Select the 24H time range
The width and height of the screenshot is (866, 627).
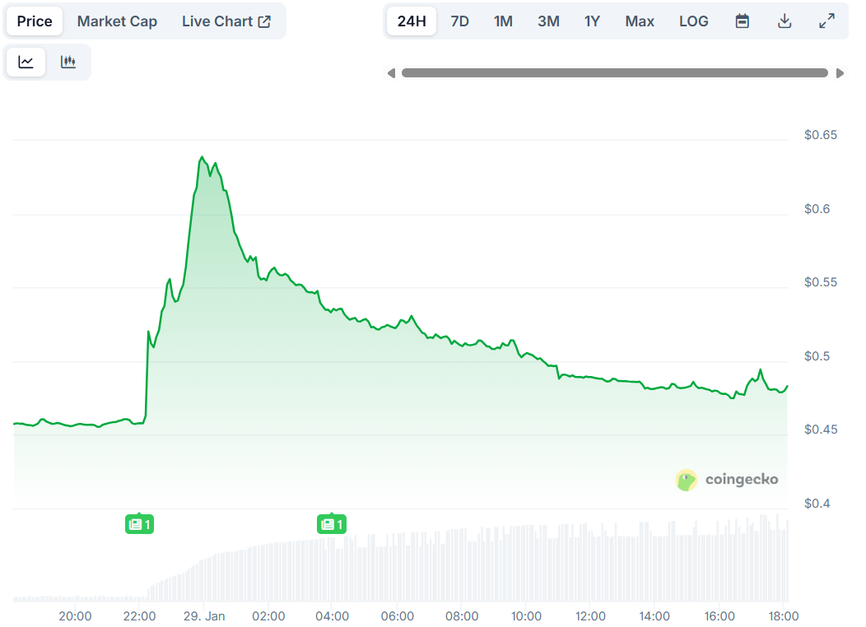tap(412, 21)
